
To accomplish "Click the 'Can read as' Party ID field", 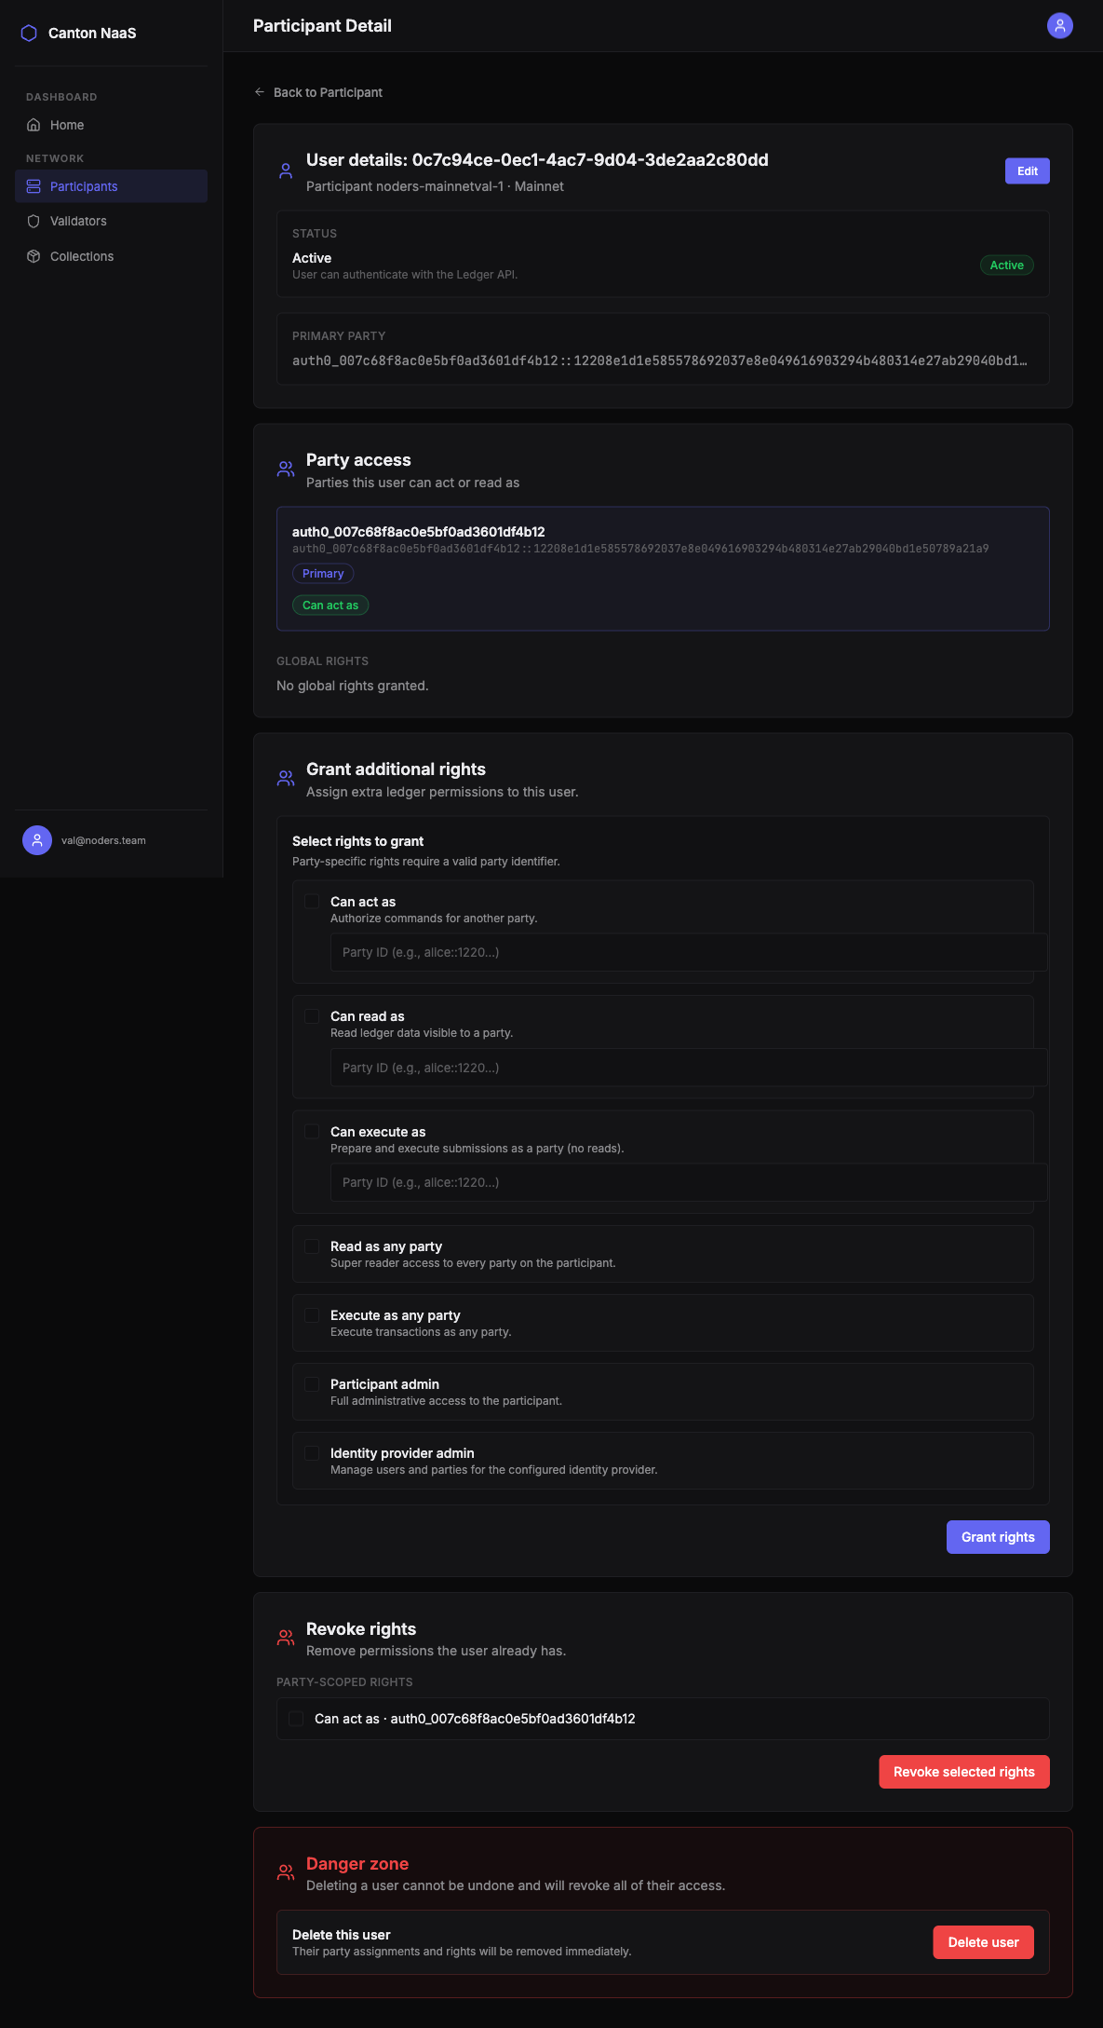I will [x=689, y=1068].
